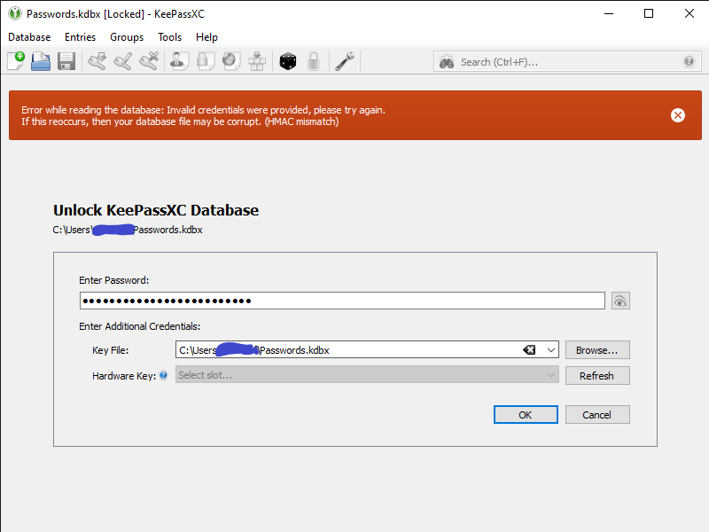
Task: Dismiss the invalid credentials error banner
Action: (678, 115)
